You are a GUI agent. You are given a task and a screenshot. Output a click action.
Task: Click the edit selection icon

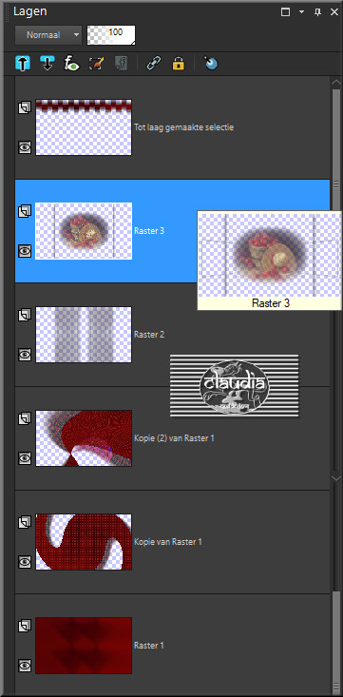tap(96, 64)
